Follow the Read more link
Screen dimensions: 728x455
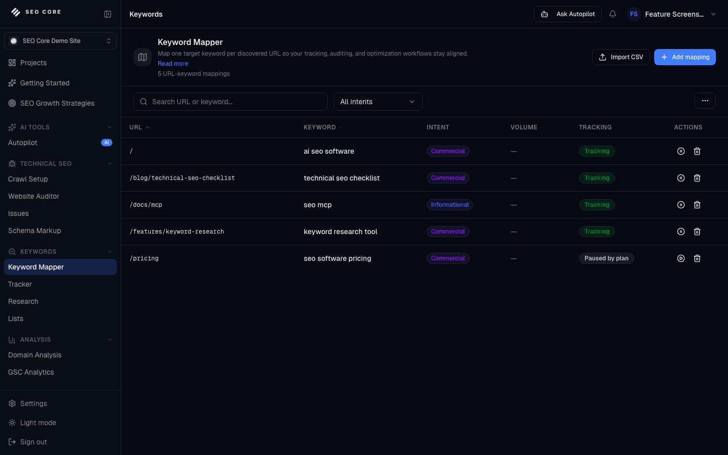[x=173, y=64]
